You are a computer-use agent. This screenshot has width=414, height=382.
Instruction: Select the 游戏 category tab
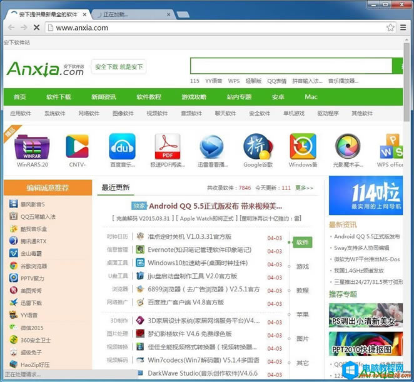coord(303,266)
